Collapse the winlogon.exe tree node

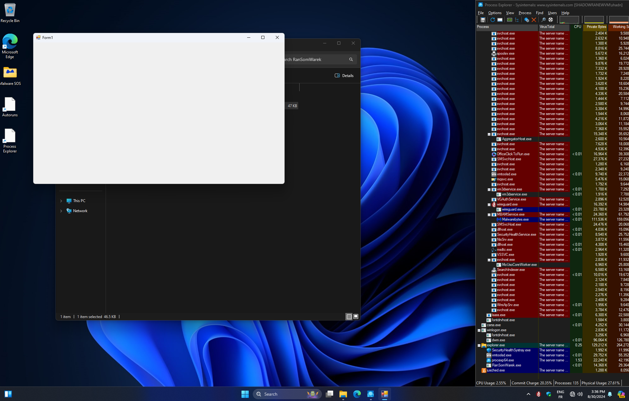479,330
